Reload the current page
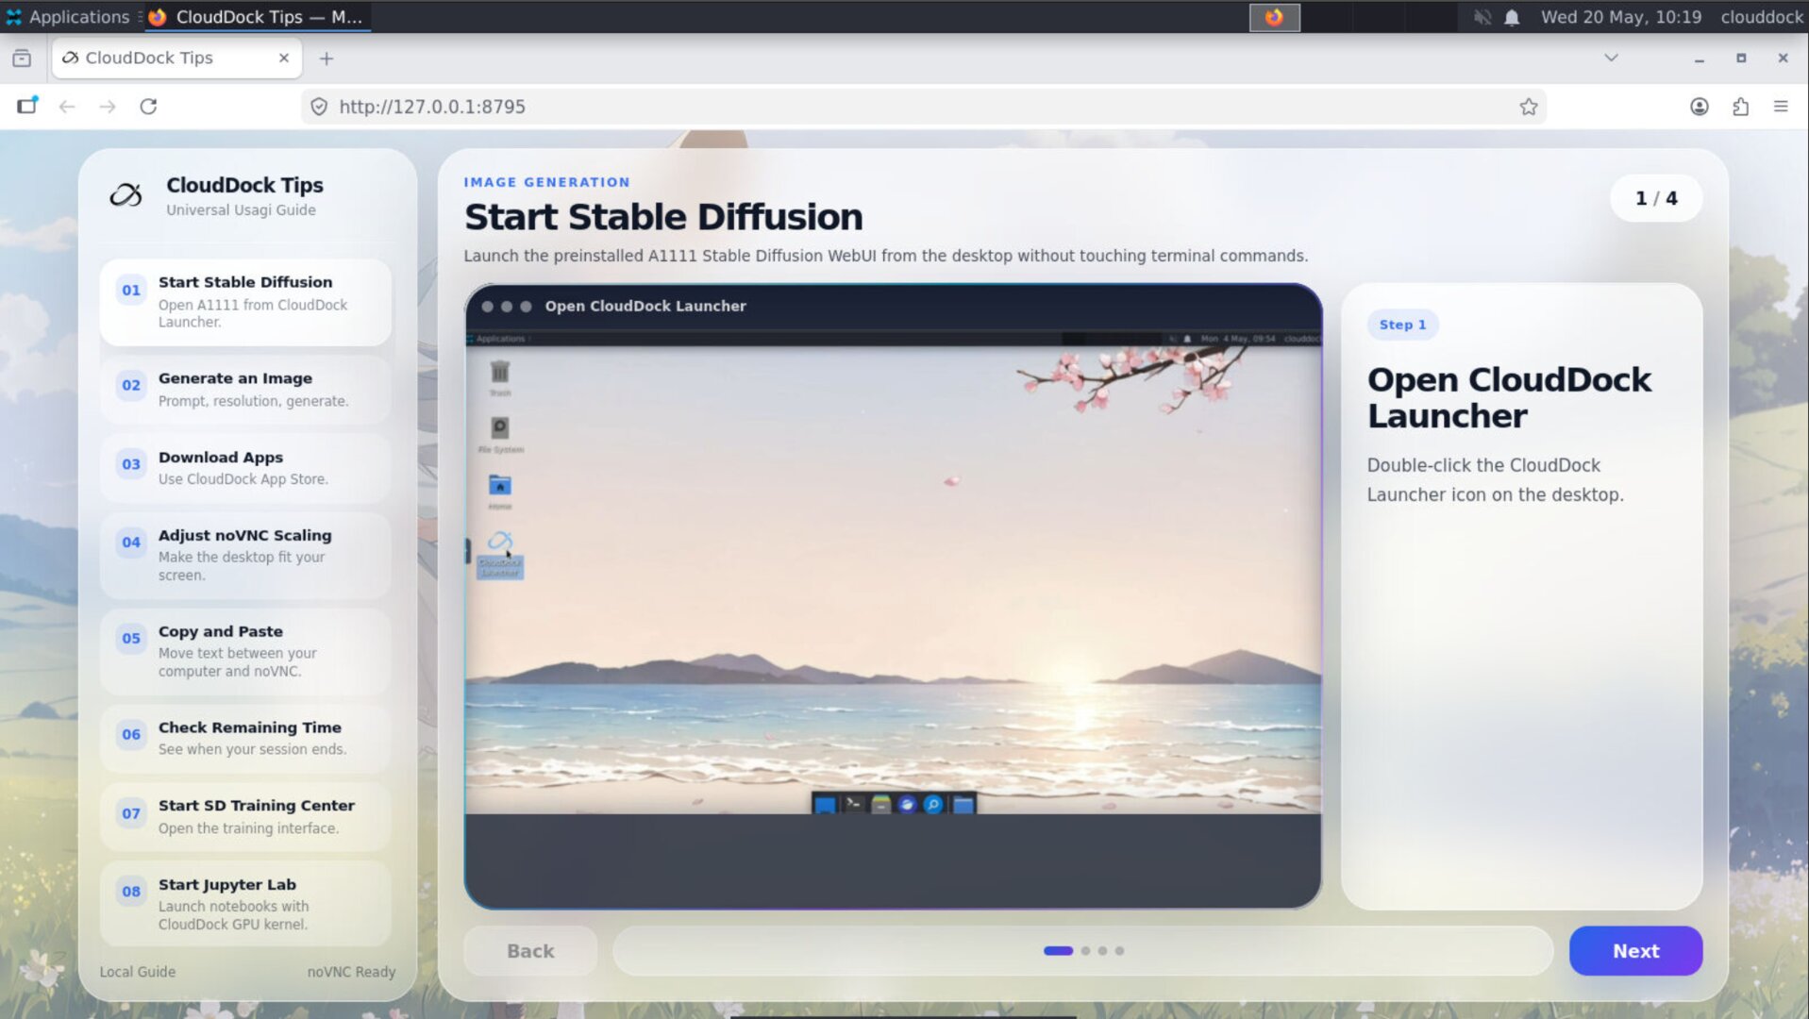Viewport: 1809px width, 1019px height. pyautogui.click(x=148, y=107)
